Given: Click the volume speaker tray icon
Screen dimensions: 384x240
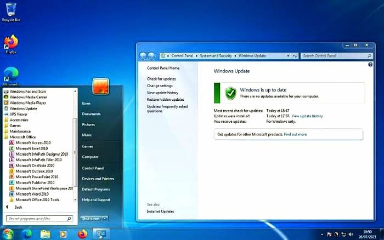Looking at the screenshot, I should tap(351, 235).
